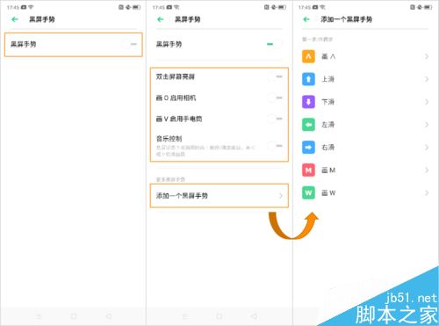Select 上滑 gesture label
439x326 pixels.
[x=327, y=79]
